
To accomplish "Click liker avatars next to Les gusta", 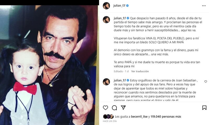I will click(x=108, y=117).
